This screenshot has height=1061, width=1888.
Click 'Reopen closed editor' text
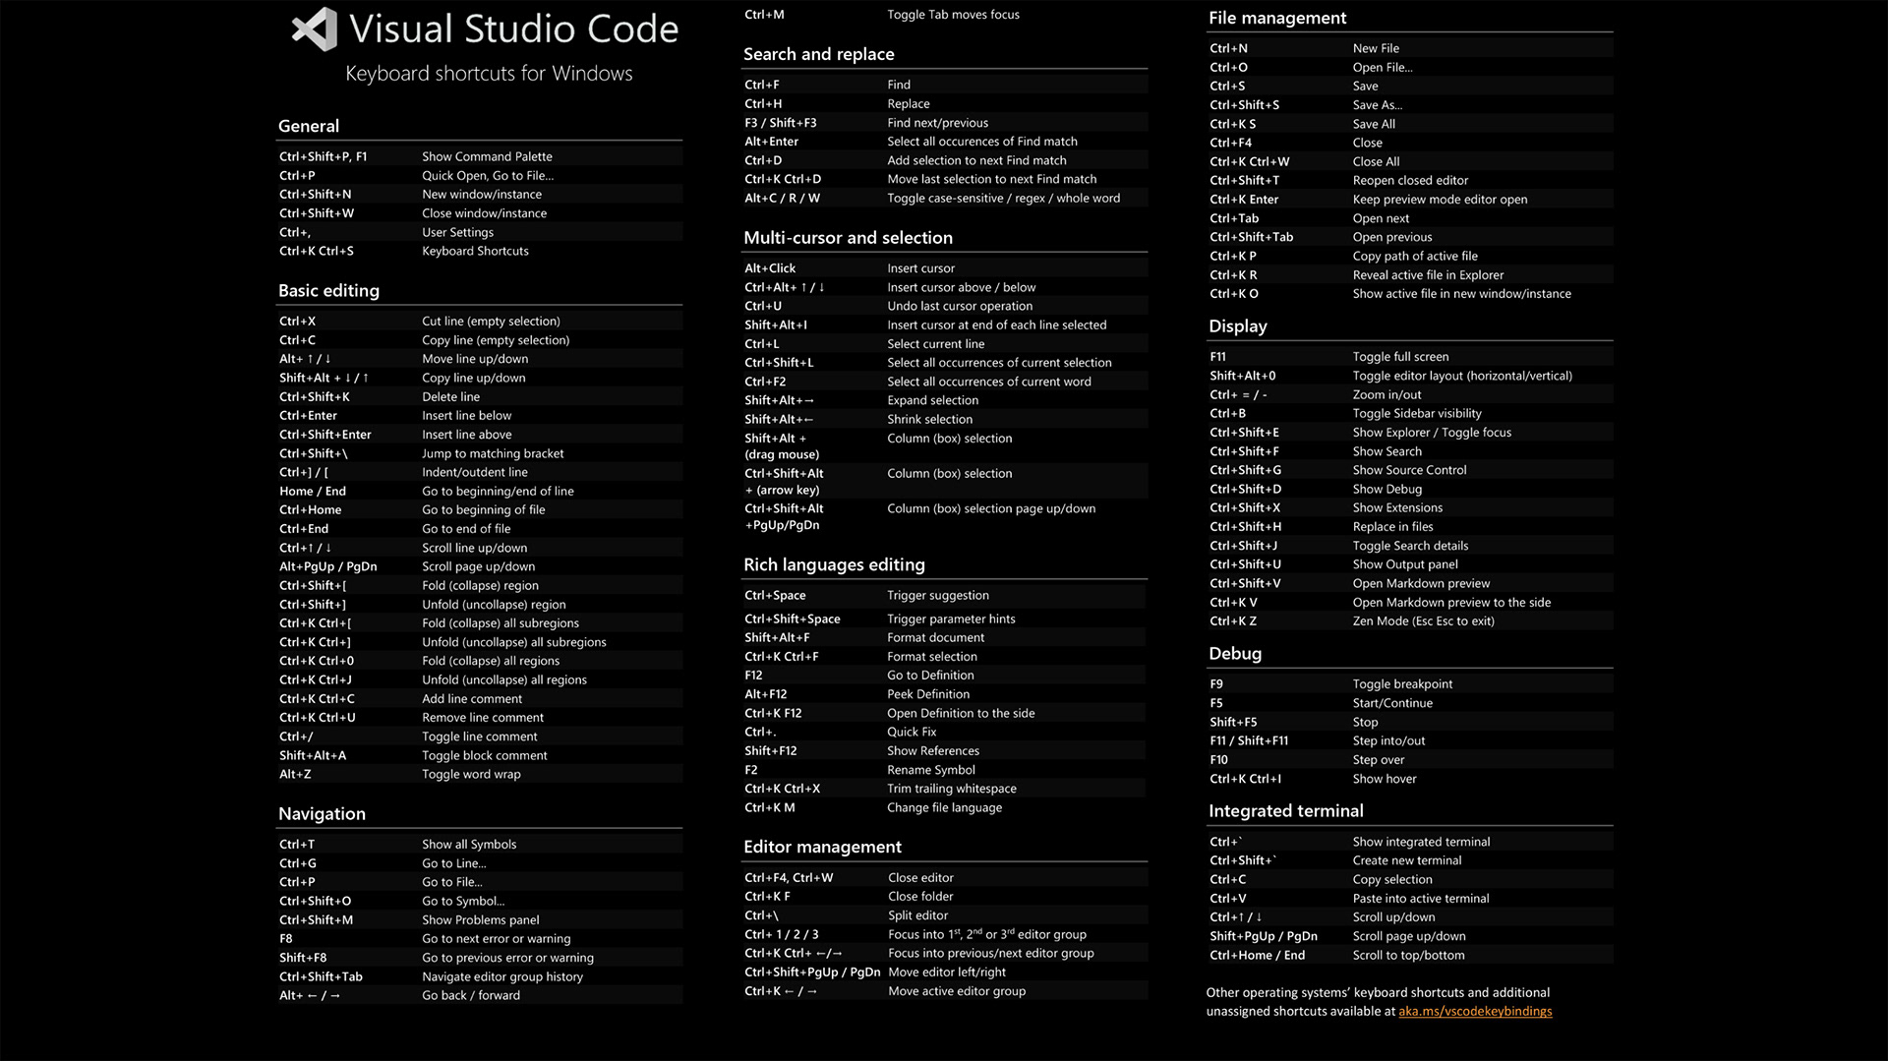(1410, 181)
